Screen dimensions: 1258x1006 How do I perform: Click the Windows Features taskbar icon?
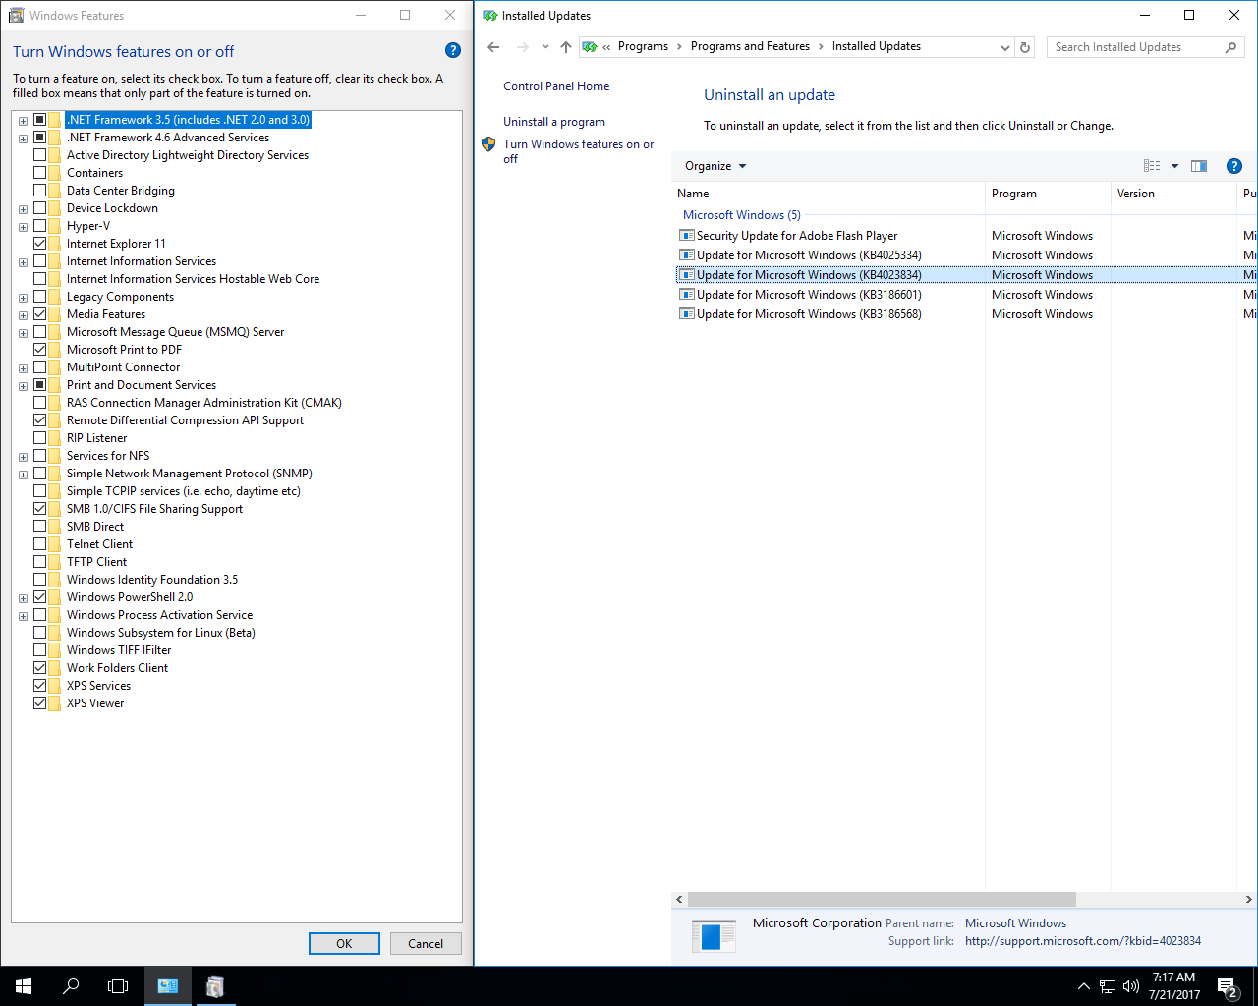click(x=215, y=986)
